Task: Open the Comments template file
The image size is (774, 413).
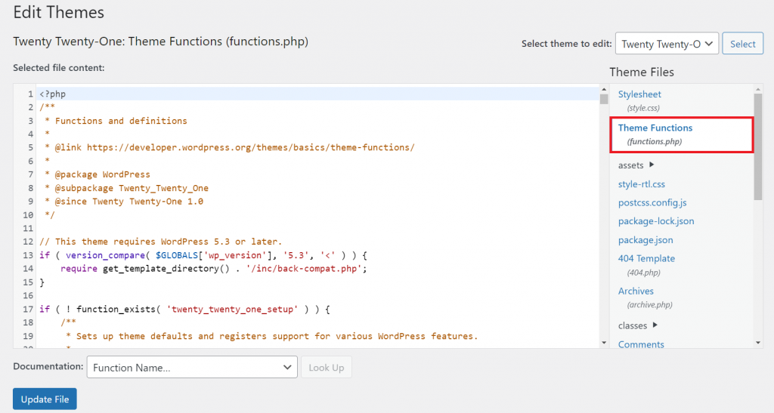Action: pos(641,344)
